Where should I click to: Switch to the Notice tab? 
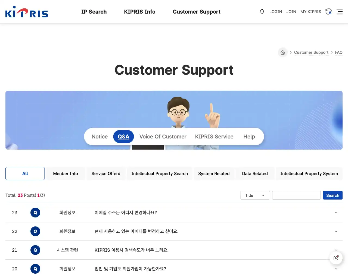(100, 137)
